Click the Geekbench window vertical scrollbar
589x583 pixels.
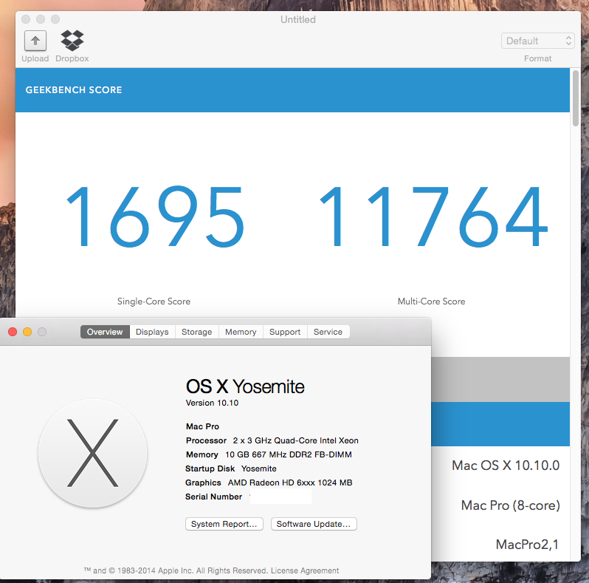[575, 98]
